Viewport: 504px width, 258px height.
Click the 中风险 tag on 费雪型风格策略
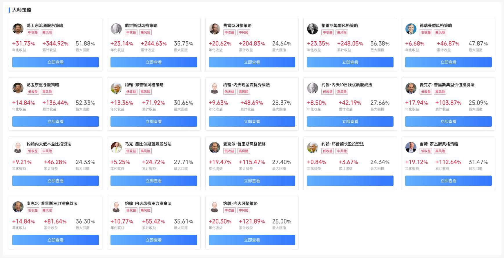[244, 32]
